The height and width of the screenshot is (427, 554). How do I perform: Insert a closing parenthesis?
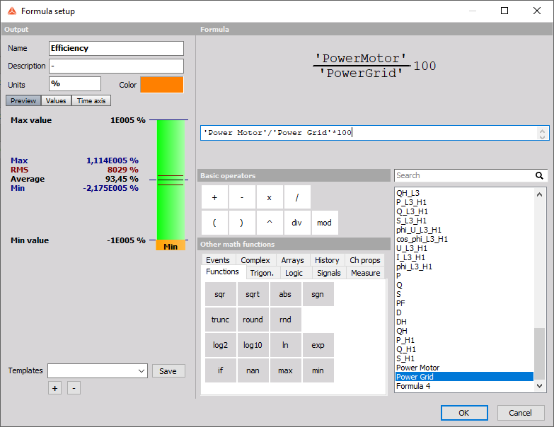pos(242,223)
